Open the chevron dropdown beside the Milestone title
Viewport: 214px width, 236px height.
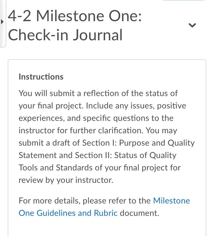click(192, 25)
